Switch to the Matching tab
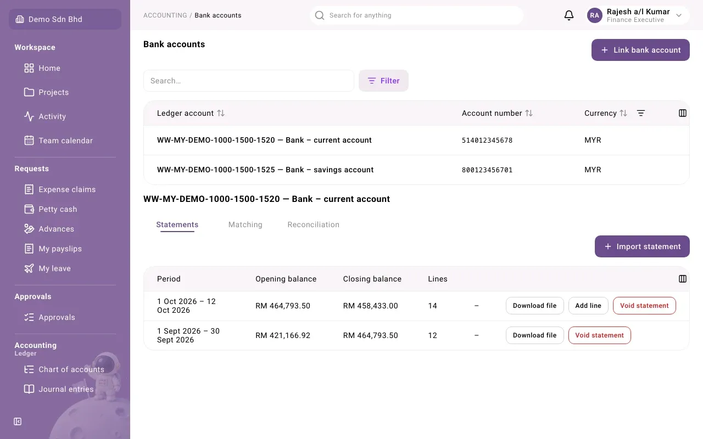Viewport: 703px width, 439px height. tap(246, 224)
